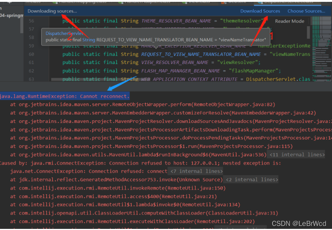This screenshot has height=230, width=332.
Task: Click the class icon on the WebSM tab
Action: 223,2
